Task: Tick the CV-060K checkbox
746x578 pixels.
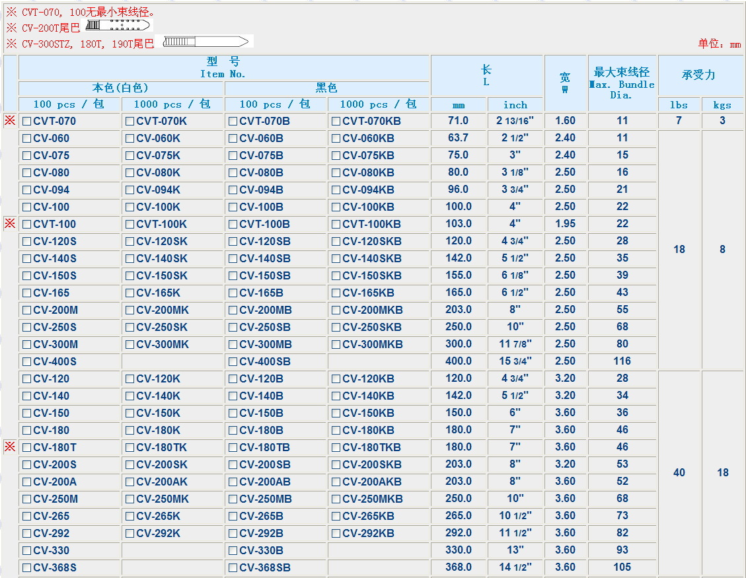Action: [130, 138]
